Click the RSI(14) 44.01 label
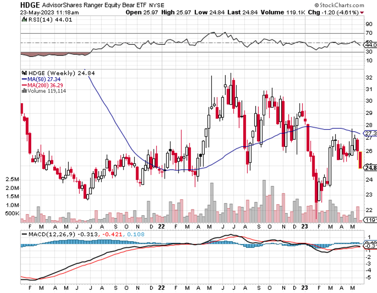377x293 pixels. pyautogui.click(x=50, y=20)
